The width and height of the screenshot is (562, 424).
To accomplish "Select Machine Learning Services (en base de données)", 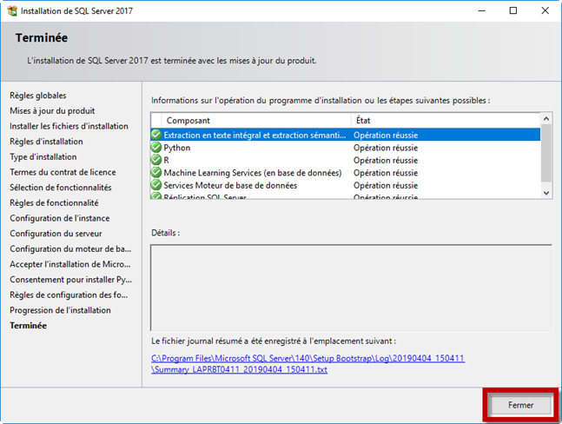I will [x=346, y=173].
